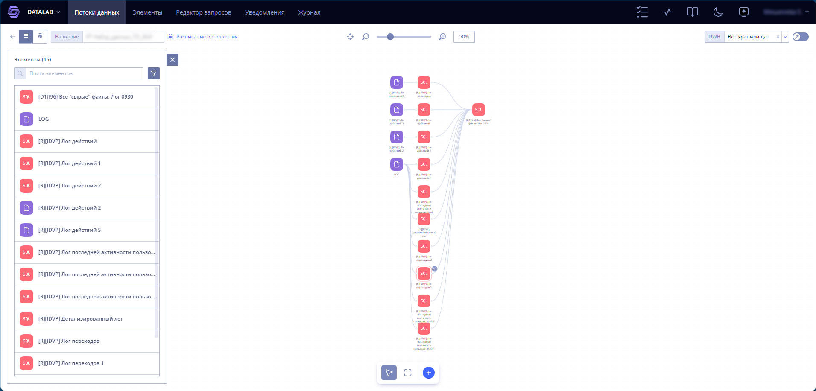This screenshot has height=391, width=816.
Task: Open the documentation book icon
Action: click(693, 12)
